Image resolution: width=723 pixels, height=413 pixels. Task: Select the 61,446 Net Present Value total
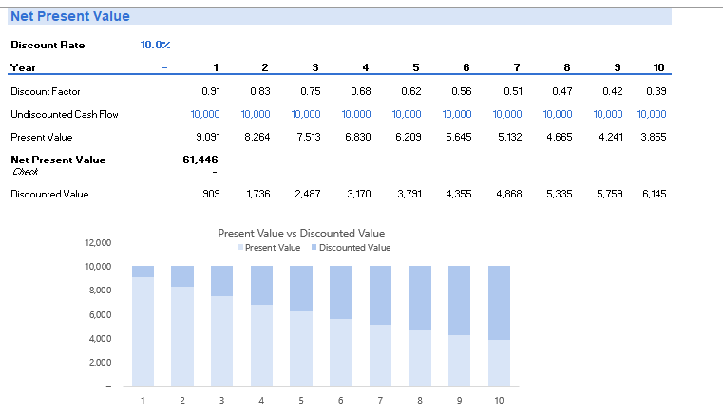click(x=200, y=160)
